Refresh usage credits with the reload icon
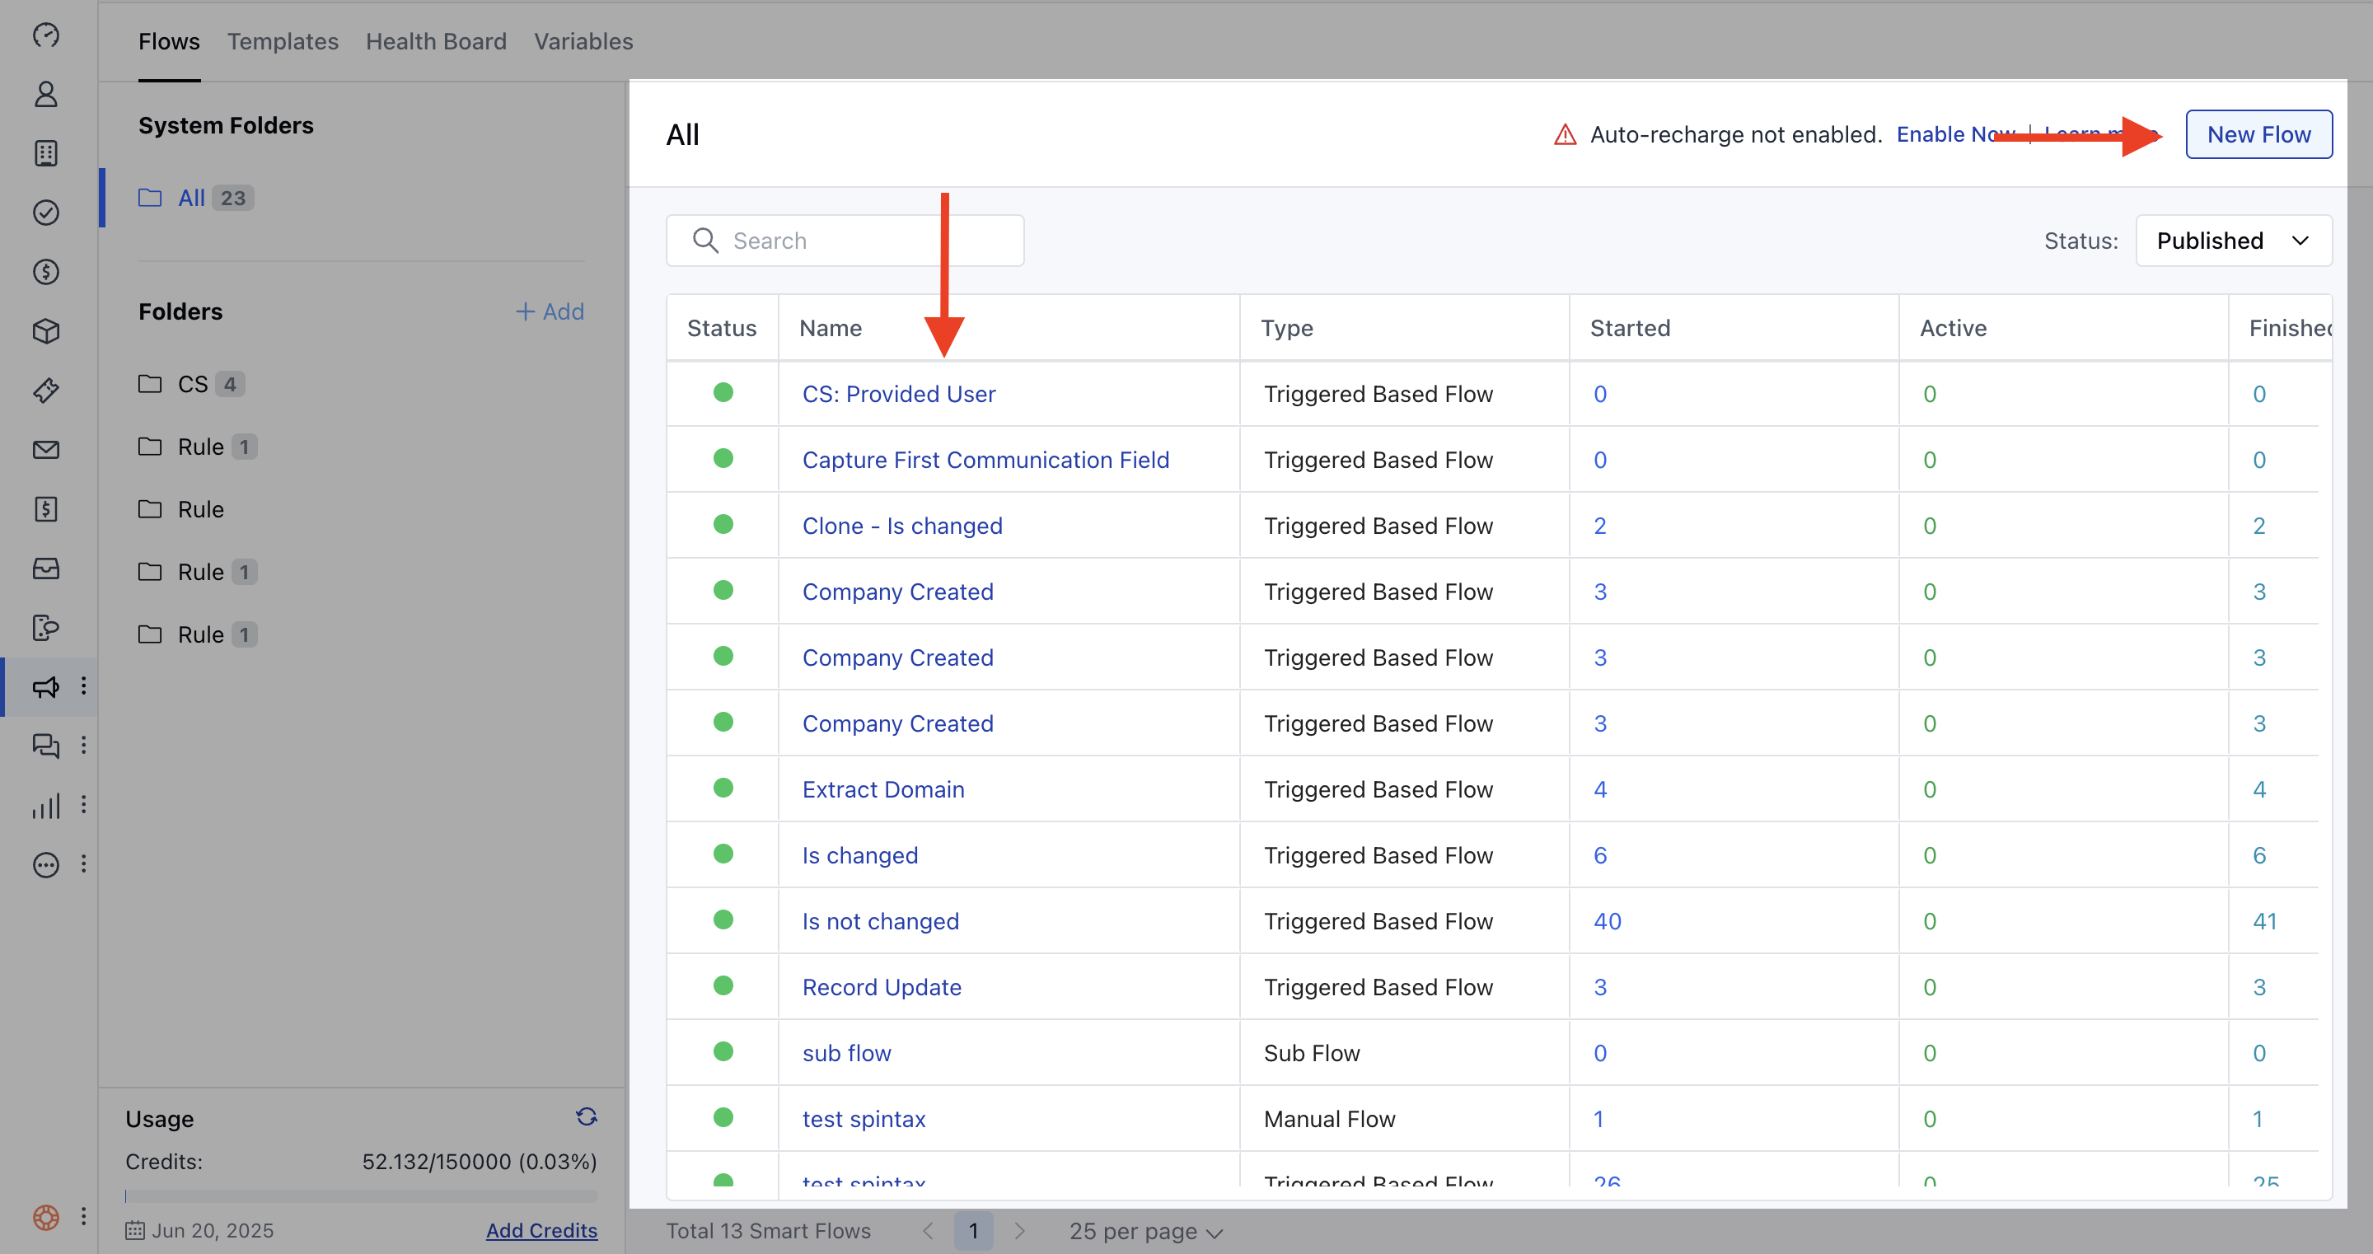 586,1116
